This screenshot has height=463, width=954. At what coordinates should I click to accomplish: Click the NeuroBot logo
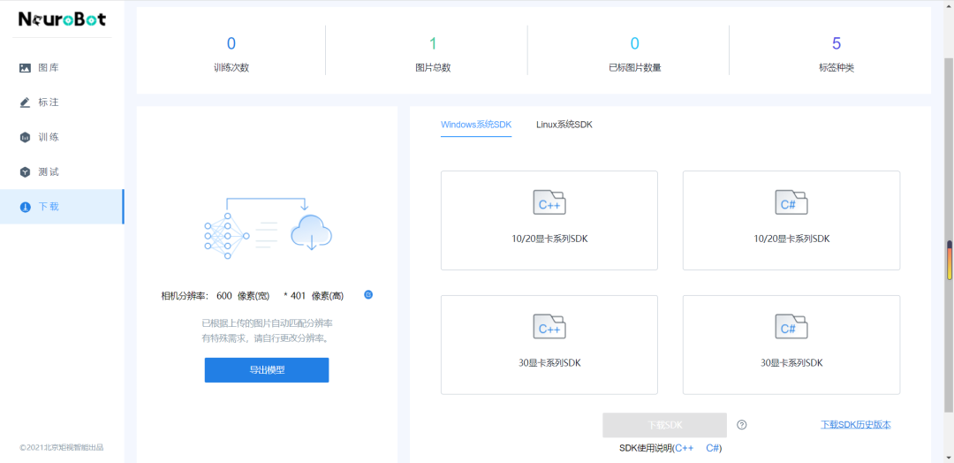coord(62,19)
